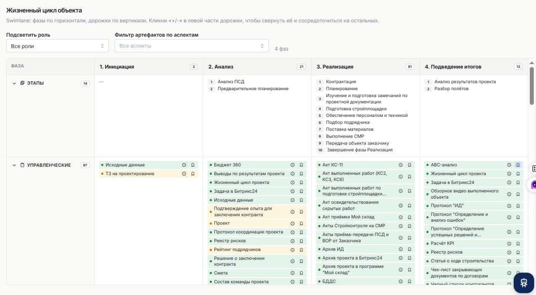Viewport: 536px width, 295px height.
Task: Toggle bookmark for Бюджет 360
Action: tap(301, 165)
